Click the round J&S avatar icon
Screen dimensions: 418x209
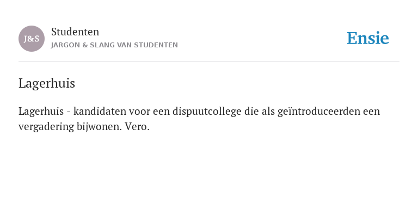(x=32, y=39)
